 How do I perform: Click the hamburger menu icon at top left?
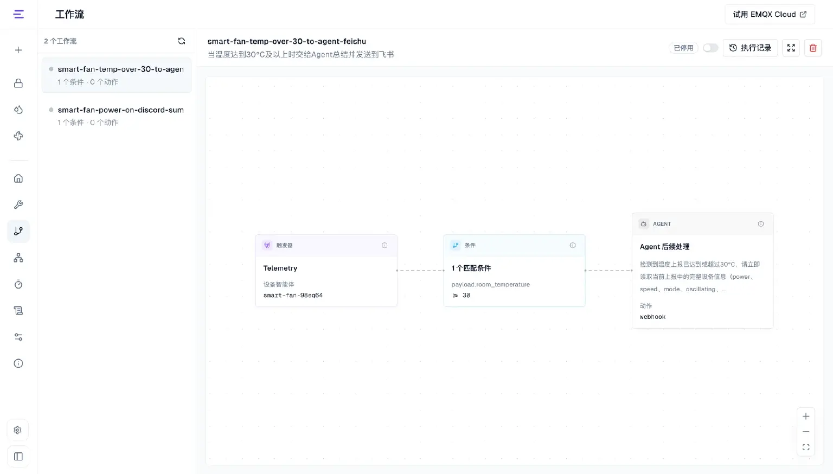click(18, 14)
